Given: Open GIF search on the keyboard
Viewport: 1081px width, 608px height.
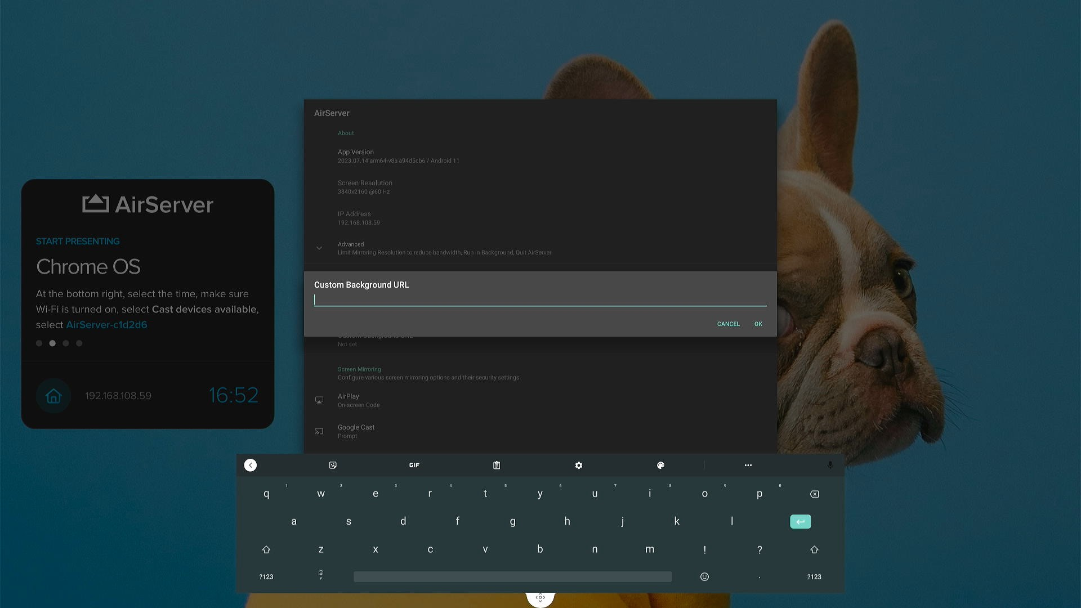Looking at the screenshot, I should [414, 465].
